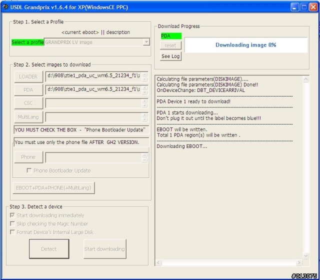
Task: Click the Start downloading button
Action: [x=105, y=249]
